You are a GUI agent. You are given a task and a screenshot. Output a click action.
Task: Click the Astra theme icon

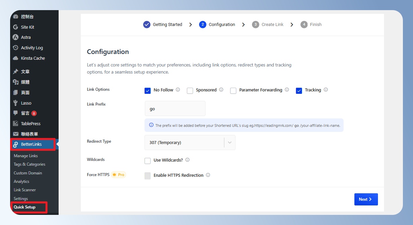(x=15, y=37)
